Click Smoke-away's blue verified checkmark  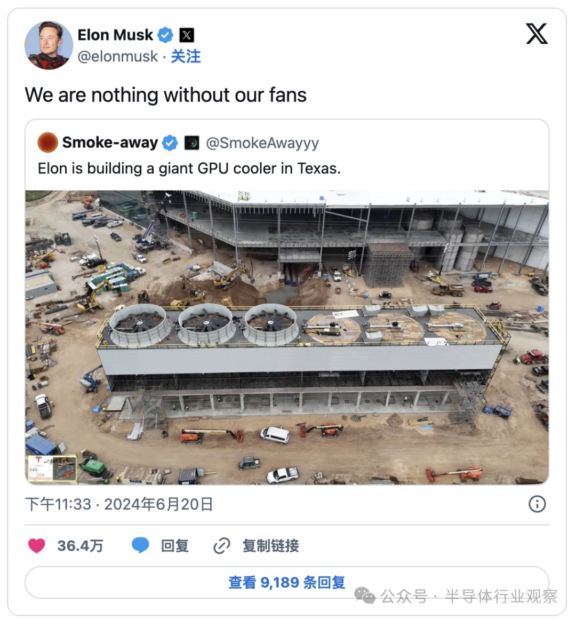click(x=170, y=142)
